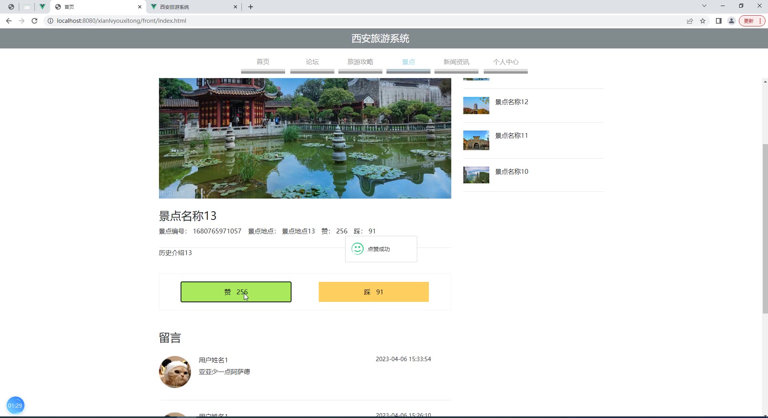768x418 pixels.
Task: Click the smiley icon in 点赞成功 toast
Action: [x=358, y=249]
